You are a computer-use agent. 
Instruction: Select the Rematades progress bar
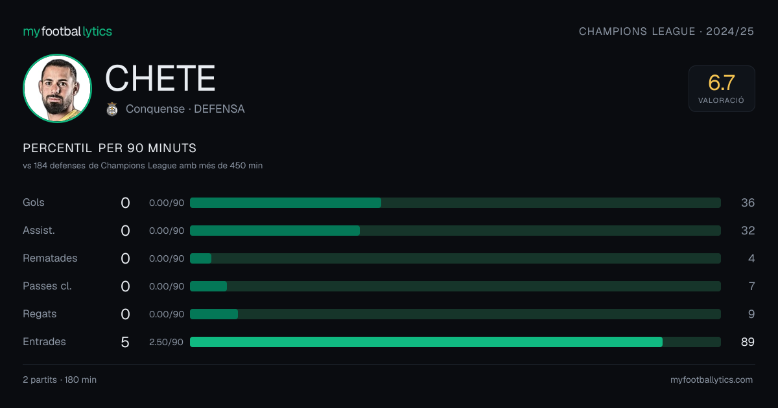tap(455, 258)
